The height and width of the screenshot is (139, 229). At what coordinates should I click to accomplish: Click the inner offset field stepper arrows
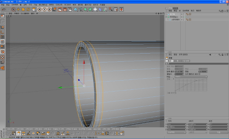click(x=183, y=72)
